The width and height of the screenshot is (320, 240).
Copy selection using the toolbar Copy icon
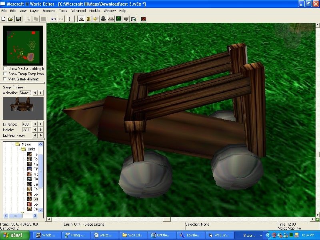tap(36, 19)
